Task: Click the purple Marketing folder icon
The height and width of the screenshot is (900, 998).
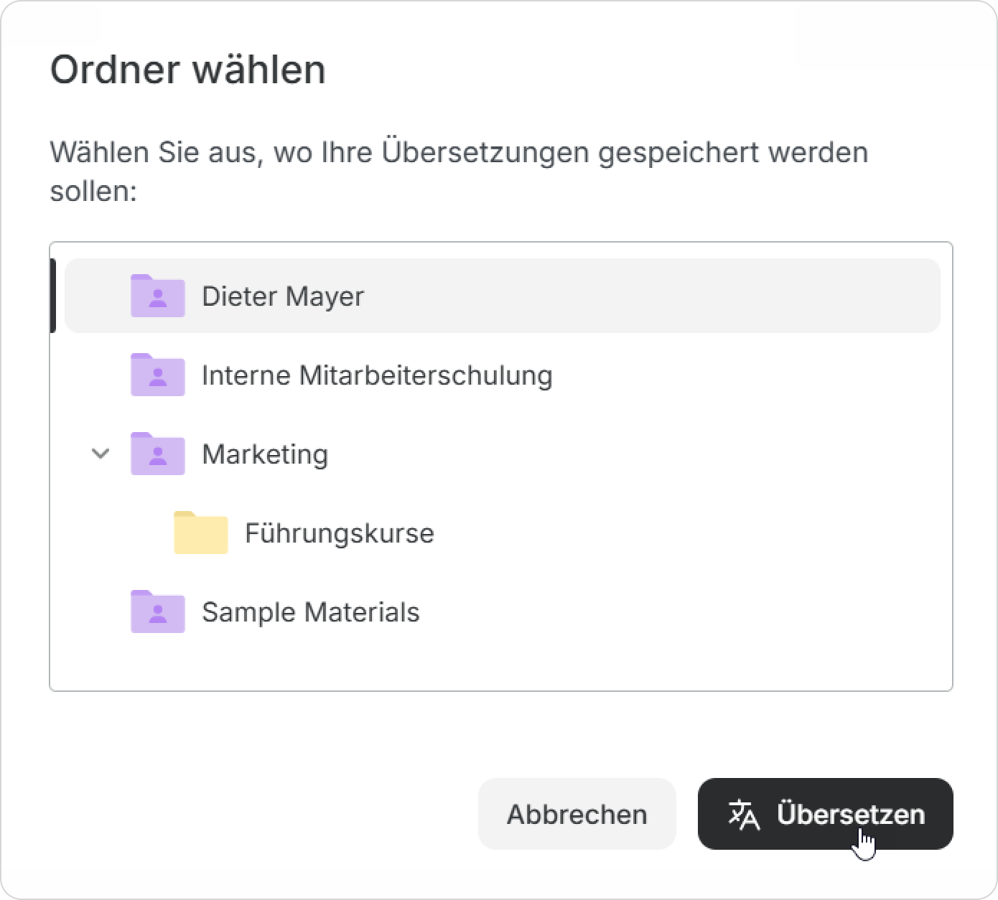Action: (x=157, y=454)
